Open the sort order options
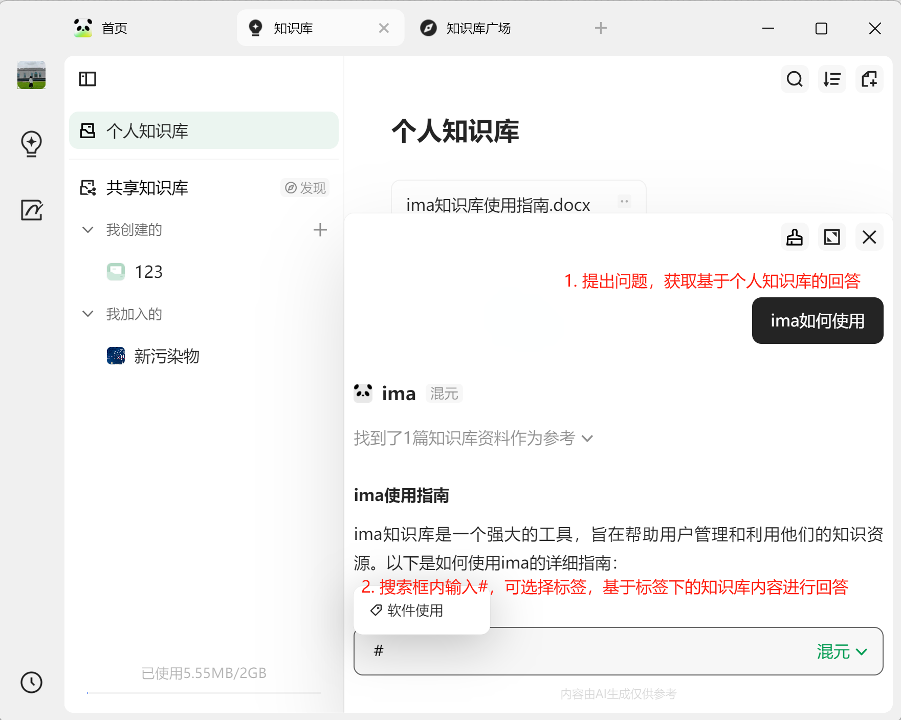 tap(832, 79)
